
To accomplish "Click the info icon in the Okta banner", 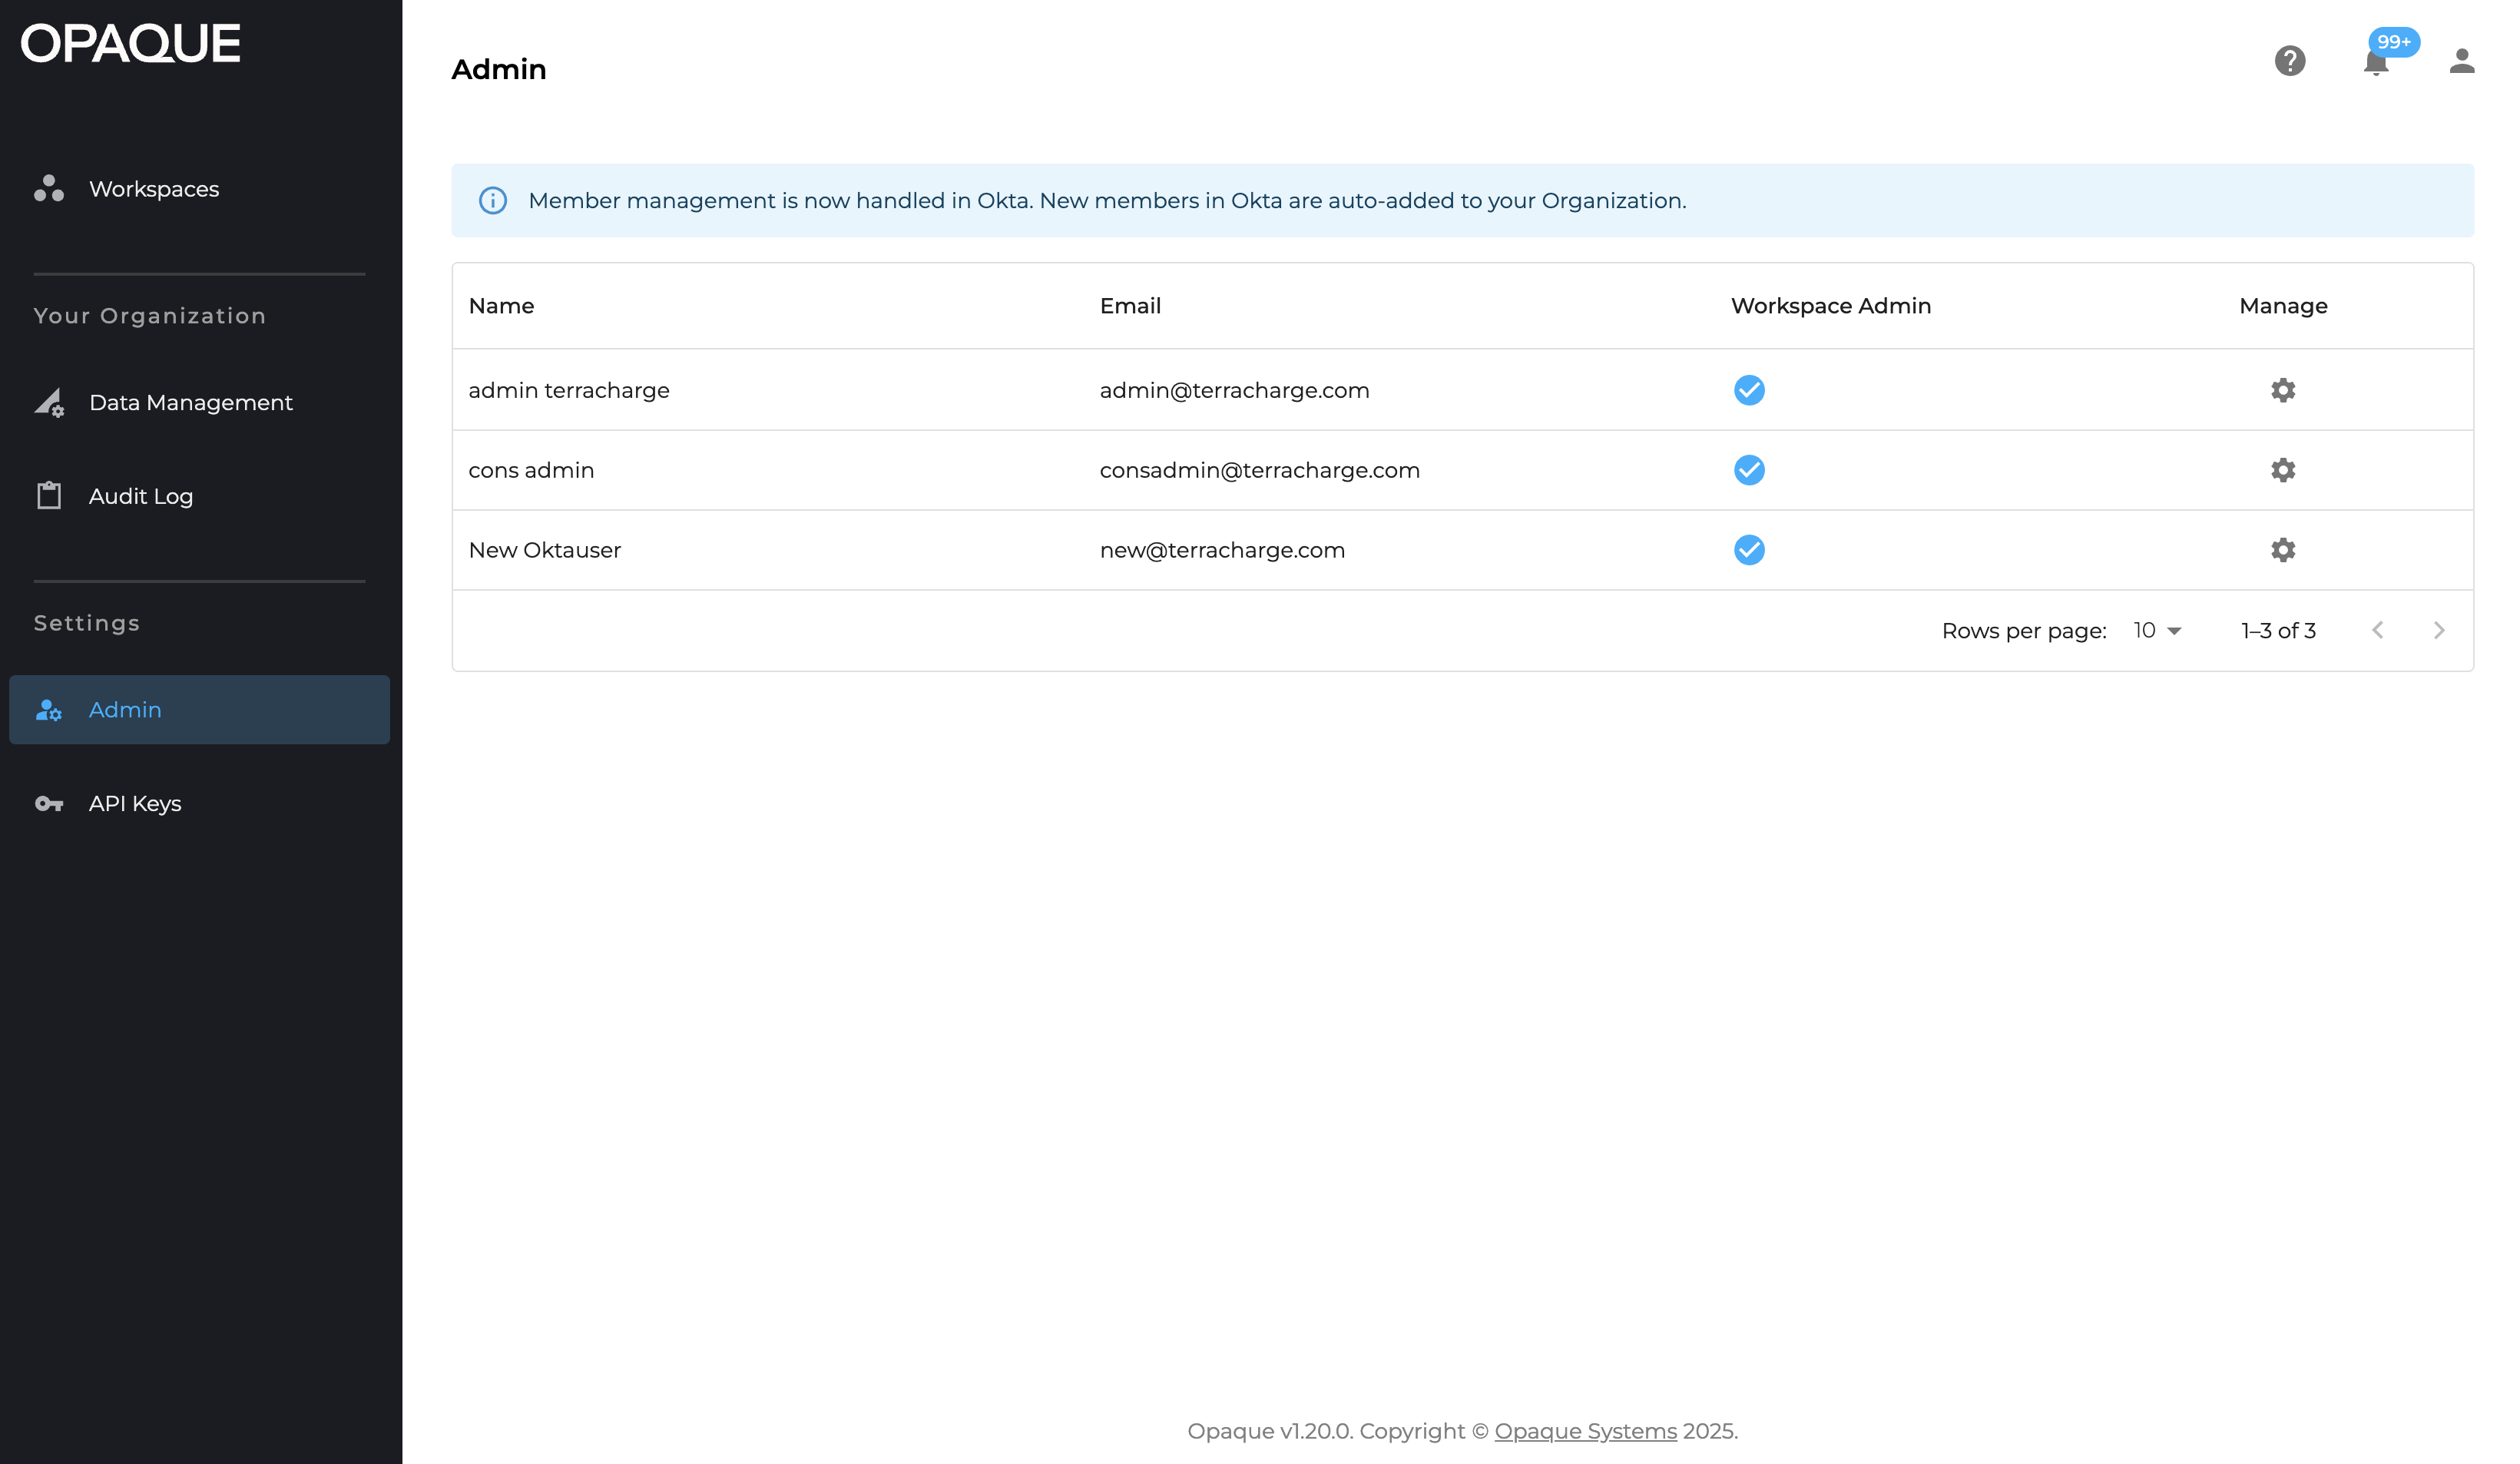I will tap(493, 201).
